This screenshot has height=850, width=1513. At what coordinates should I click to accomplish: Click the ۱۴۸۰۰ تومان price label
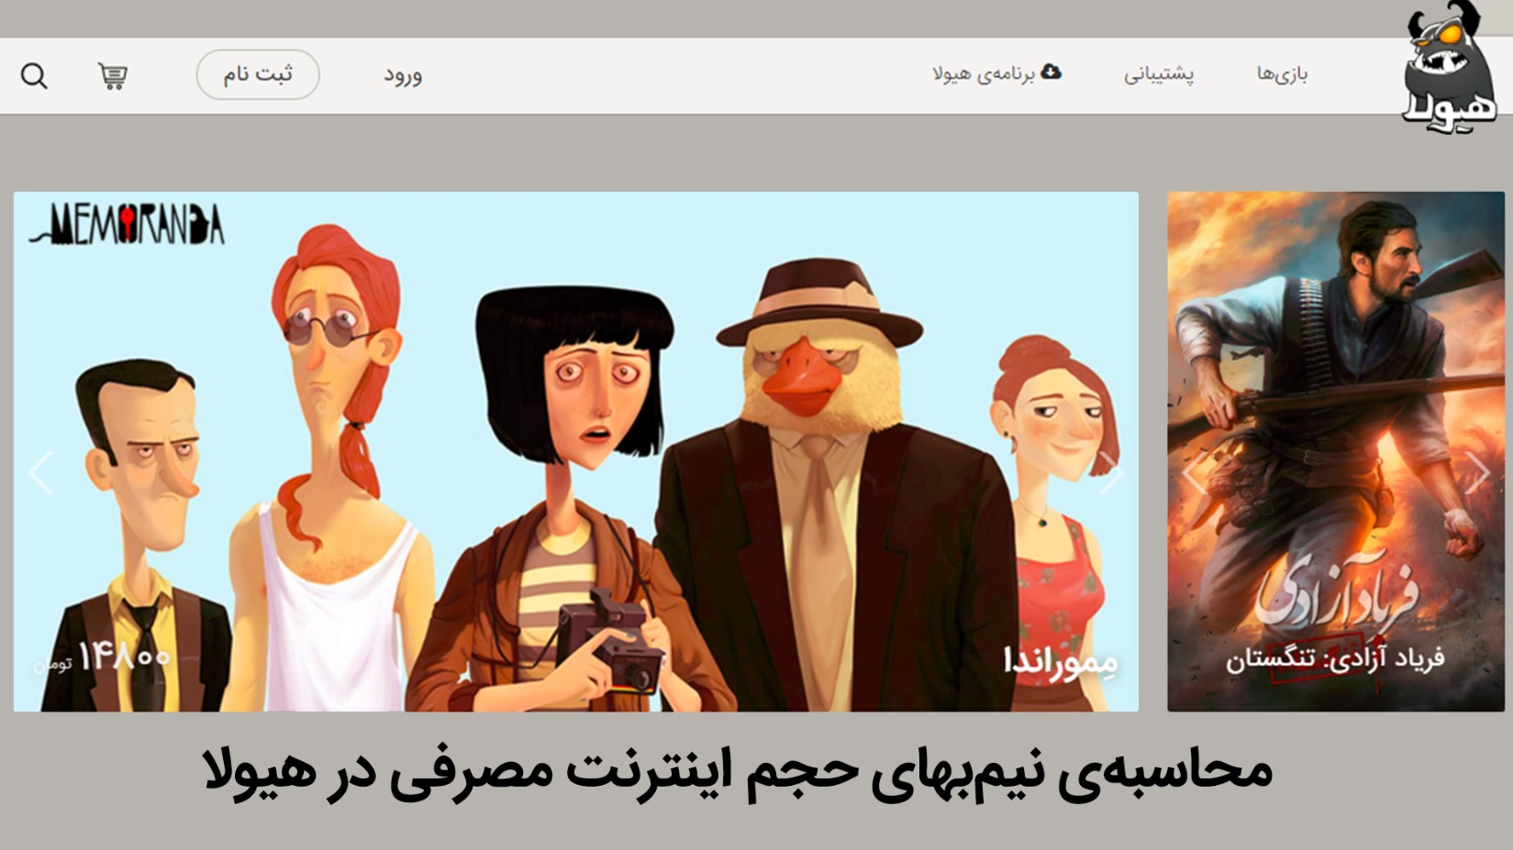[103, 657]
